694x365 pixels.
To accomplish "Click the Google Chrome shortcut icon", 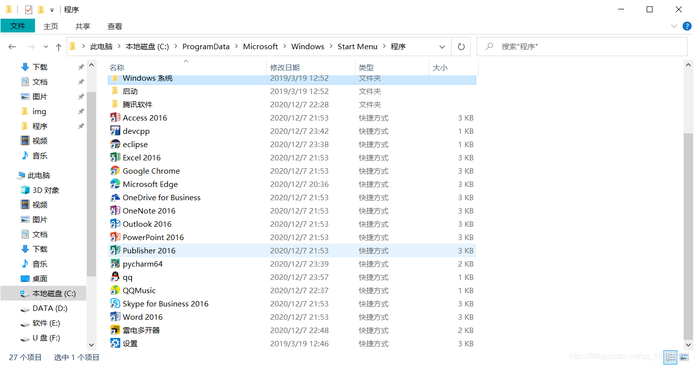I will pyautogui.click(x=115, y=171).
